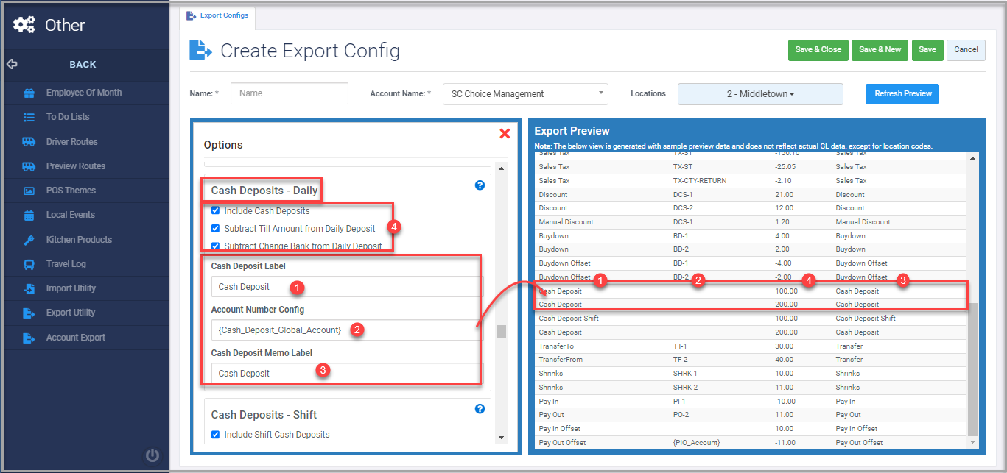The image size is (1007, 473).
Task: Click Options panel scrollbar thumb
Action: click(501, 331)
